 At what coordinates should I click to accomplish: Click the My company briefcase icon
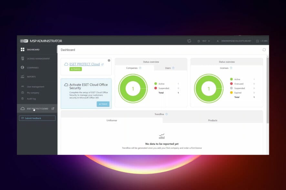coord(23,92)
